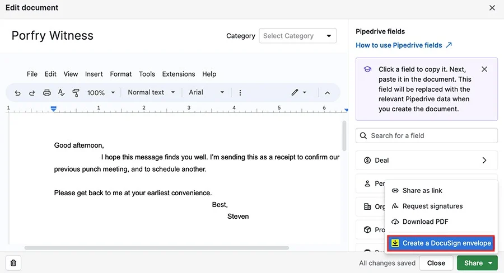This screenshot has height=273, width=504.
Task: Open the three-dot more options menu
Action: [x=240, y=93]
